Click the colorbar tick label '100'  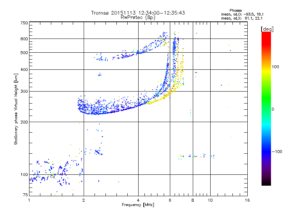tap(275, 67)
